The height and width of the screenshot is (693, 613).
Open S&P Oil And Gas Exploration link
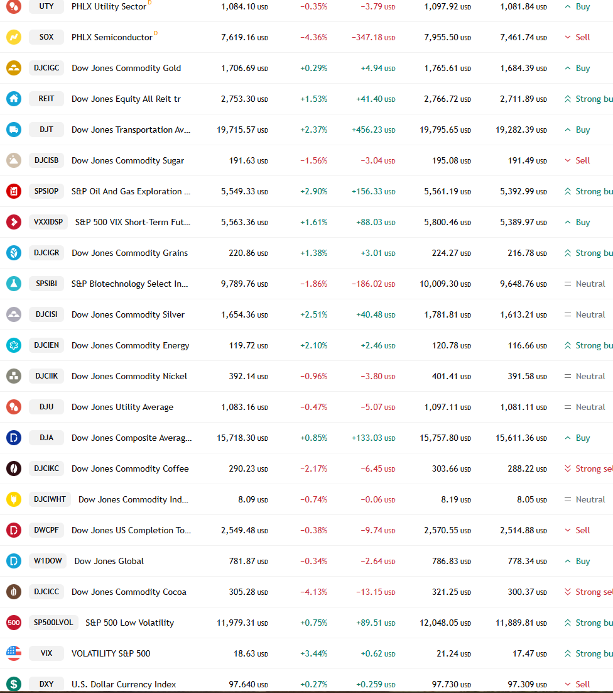click(x=131, y=191)
